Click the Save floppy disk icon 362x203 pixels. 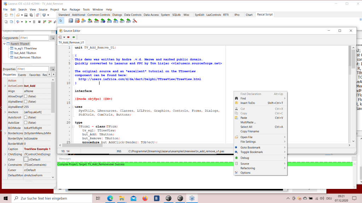[x=26, y=15]
